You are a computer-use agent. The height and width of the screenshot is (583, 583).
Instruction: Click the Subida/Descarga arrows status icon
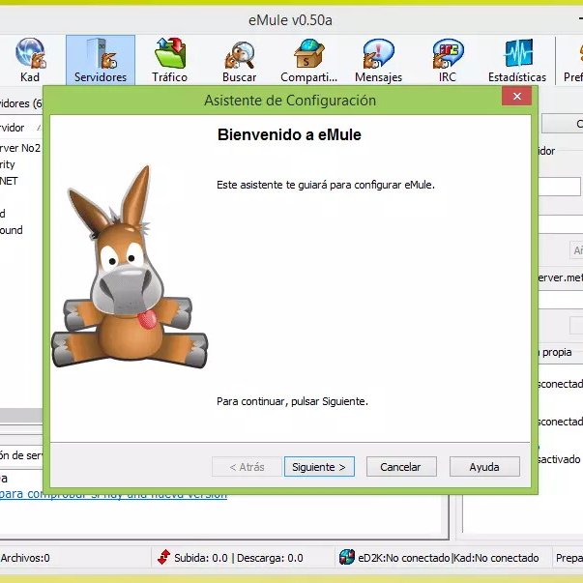(163, 557)
